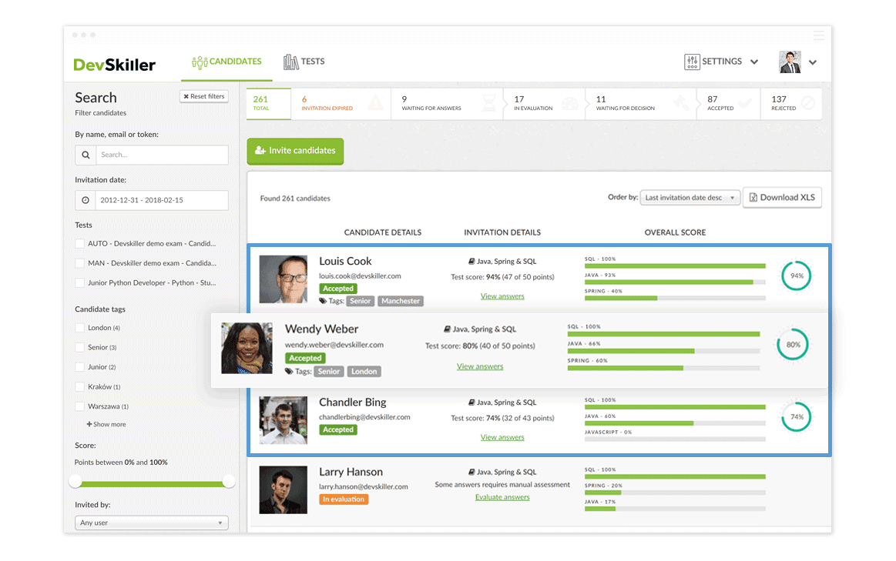
Task: Click the waiting for decision gavel icon
Action: click(680, 103)
